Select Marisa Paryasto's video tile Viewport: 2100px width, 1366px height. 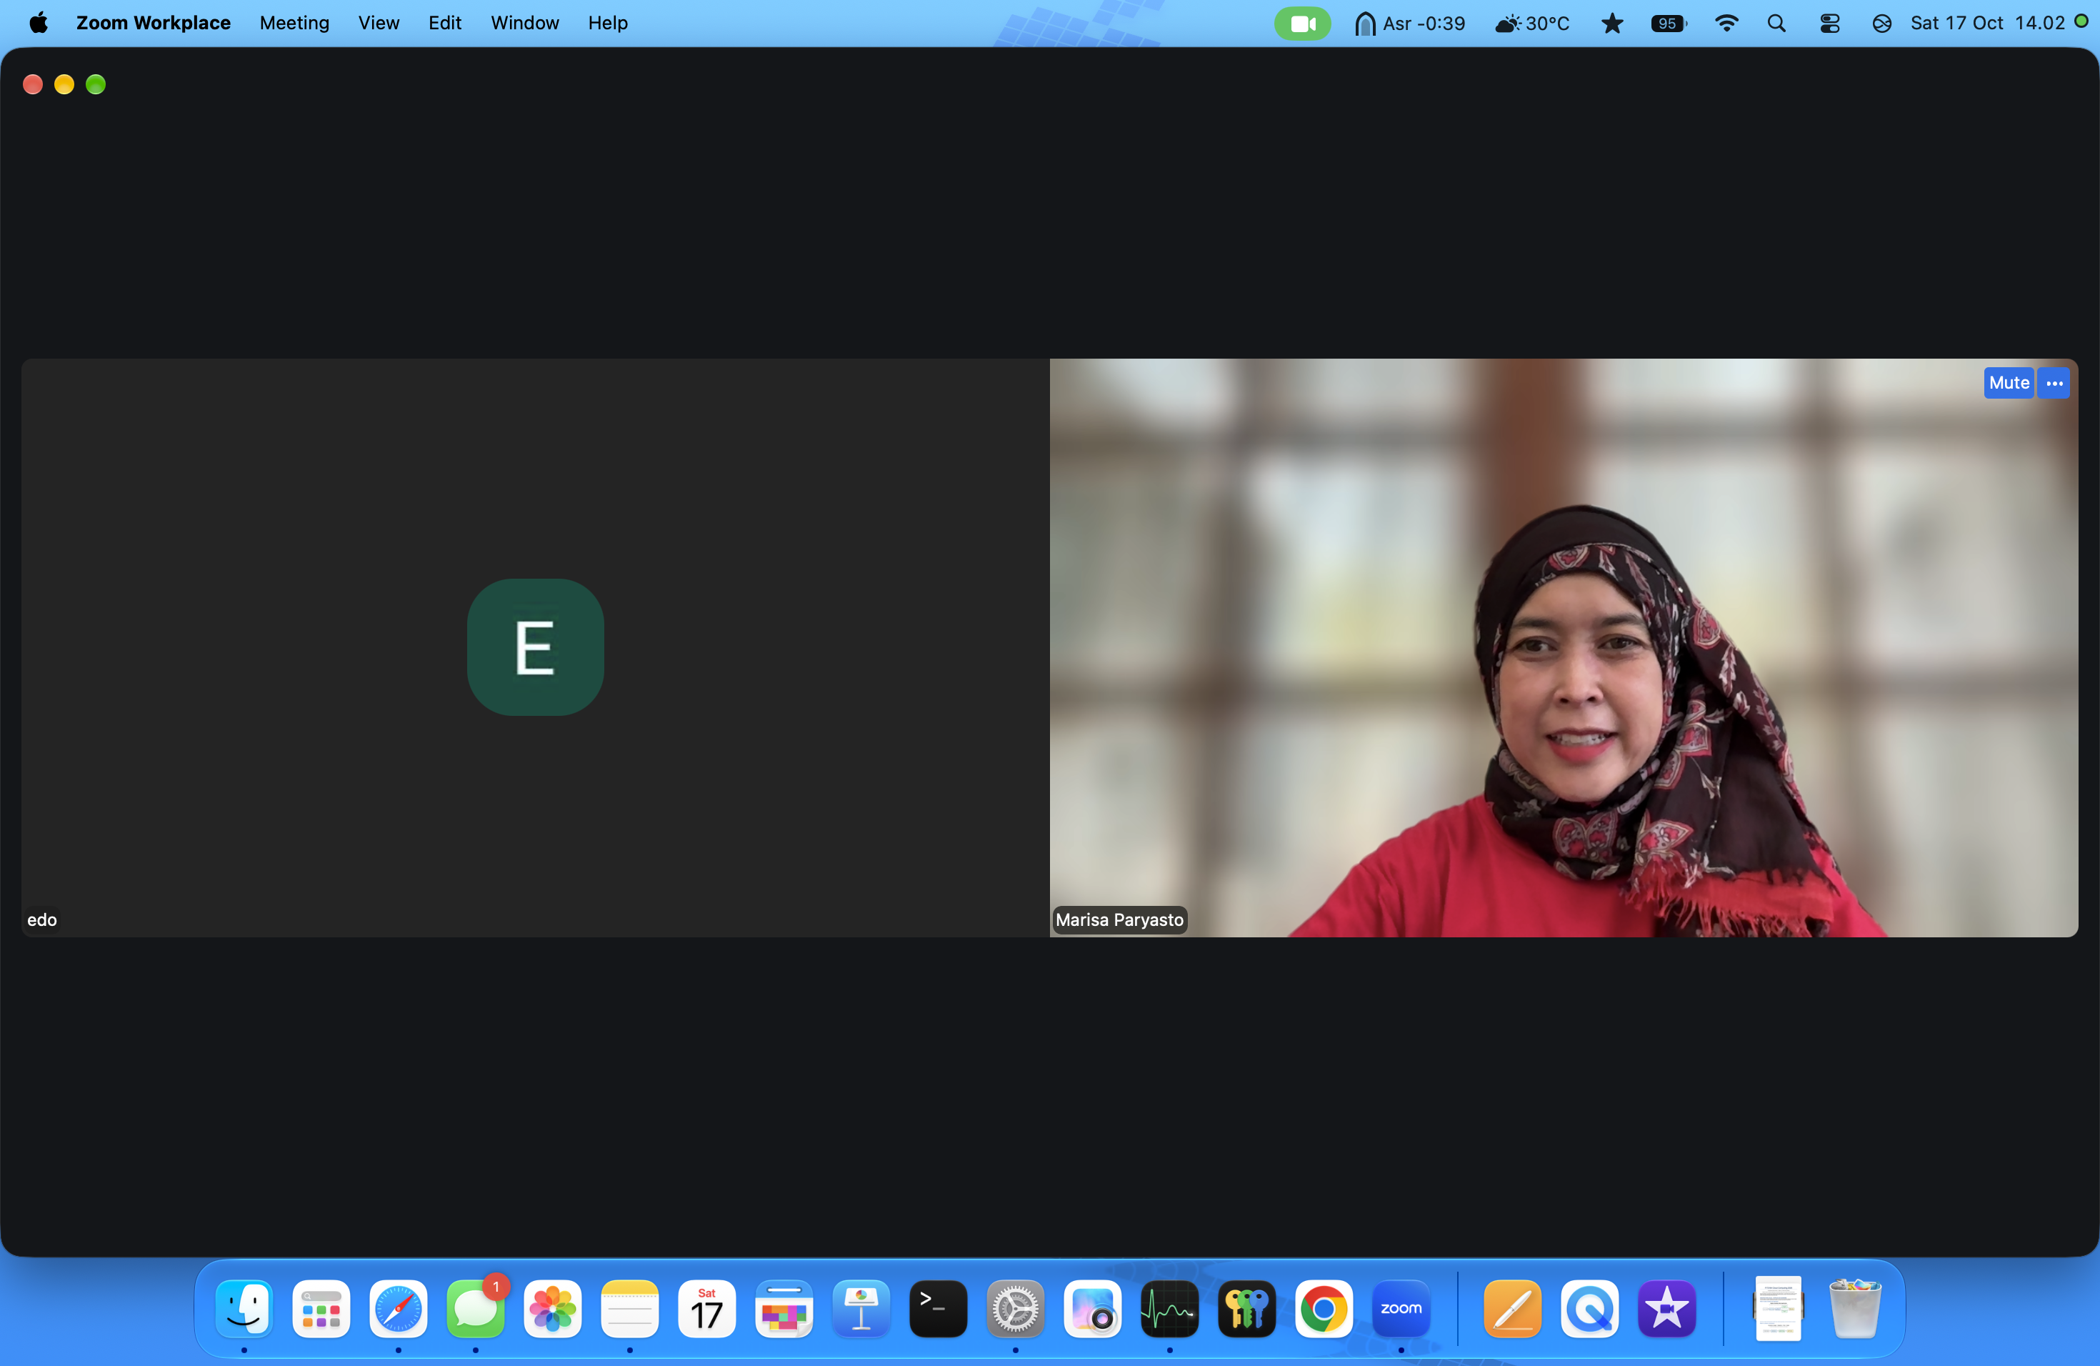pos(1564,647)
